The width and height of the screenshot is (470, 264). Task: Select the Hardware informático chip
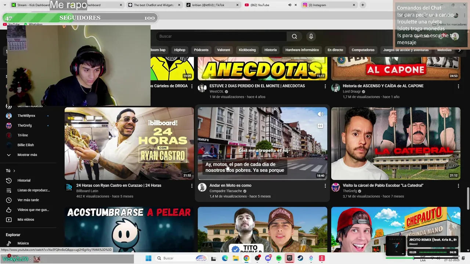click(x=302, y=50)
